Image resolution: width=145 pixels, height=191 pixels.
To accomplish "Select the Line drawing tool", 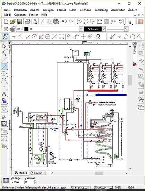I will [x=4, y=67].
